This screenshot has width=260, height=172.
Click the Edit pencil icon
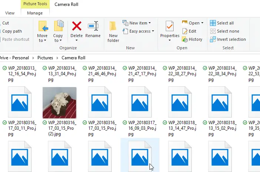[185, 31]
